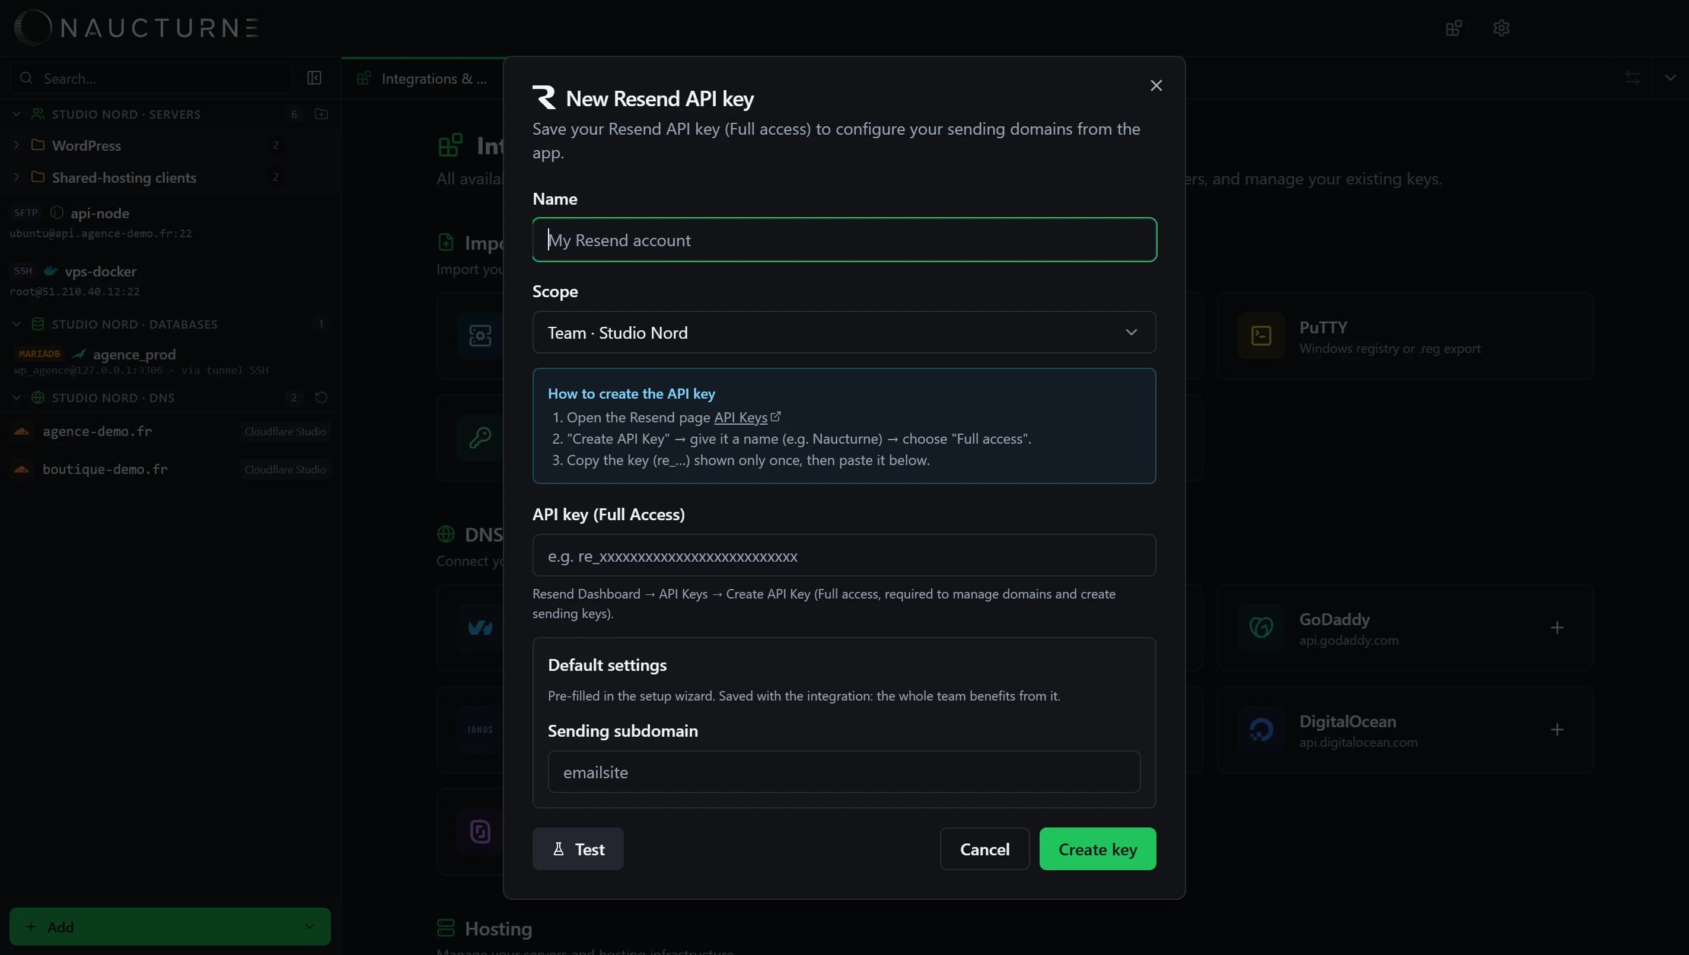Screen dimensions: 1689x955
Task: Click the Nauturne logo
Action: point(136,27)
